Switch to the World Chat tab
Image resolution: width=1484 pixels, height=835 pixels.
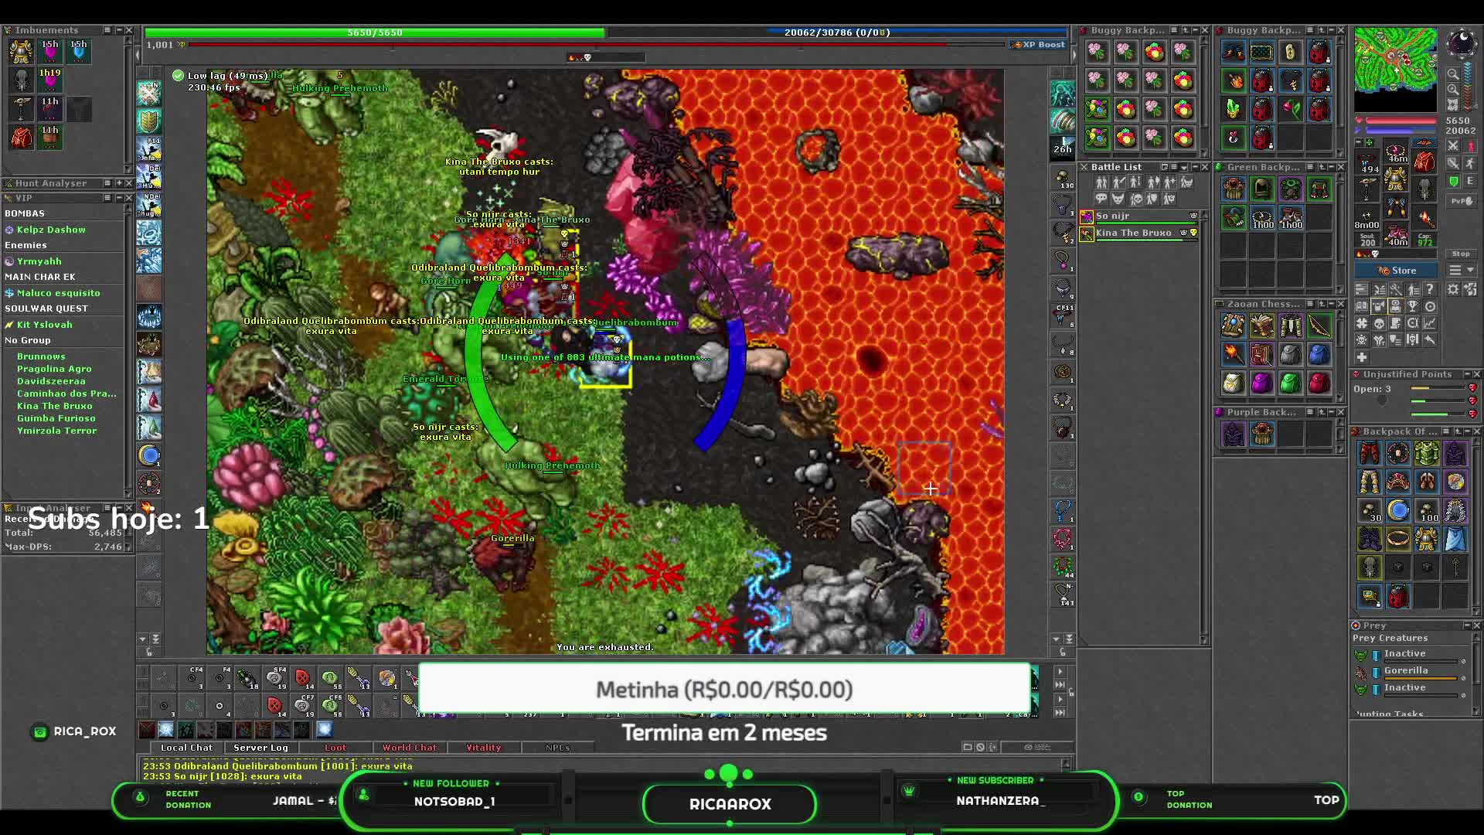[409, 748]
